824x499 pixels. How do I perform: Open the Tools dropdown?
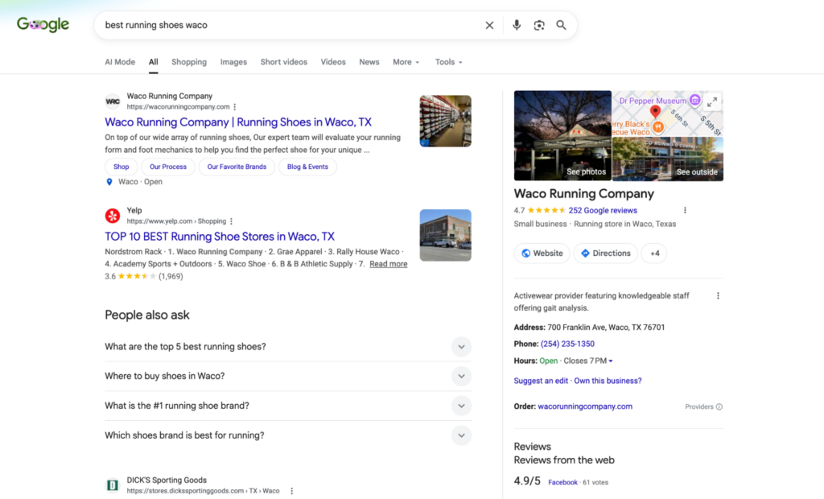click(449, 62)
